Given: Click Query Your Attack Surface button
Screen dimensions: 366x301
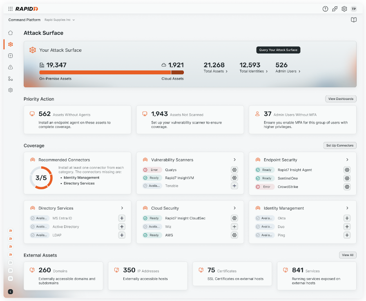Looking at the screenshot, I should pyautogui.click(x=278, y=50).
